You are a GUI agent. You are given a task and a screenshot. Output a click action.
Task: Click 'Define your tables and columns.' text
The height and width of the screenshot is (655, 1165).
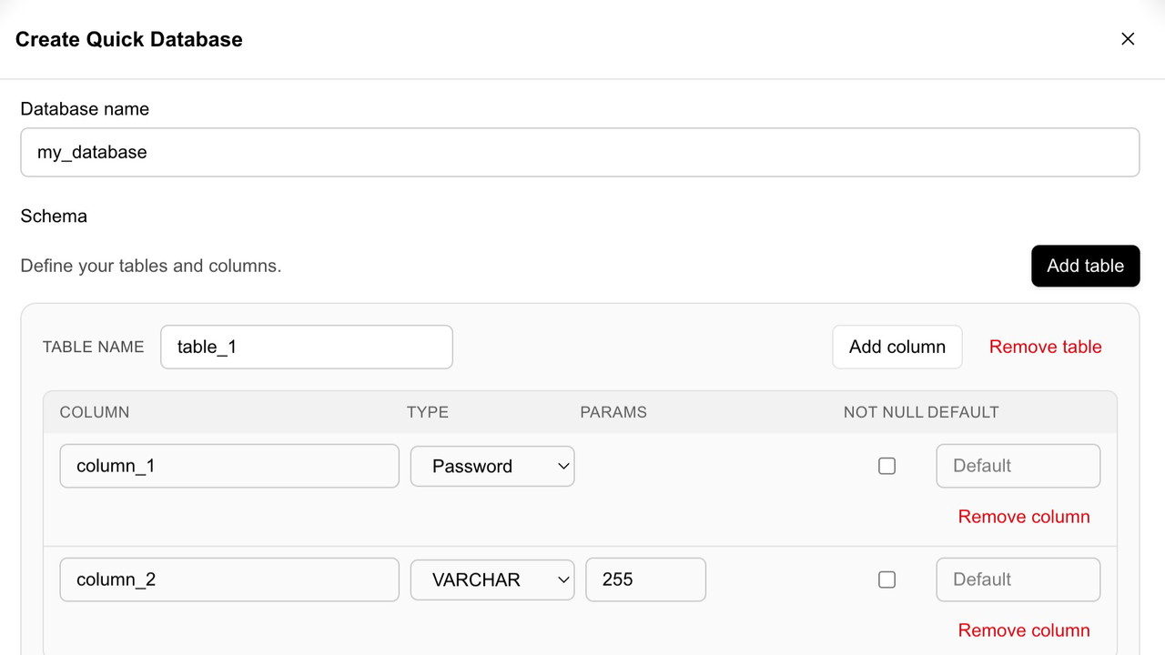click(151, 266)
